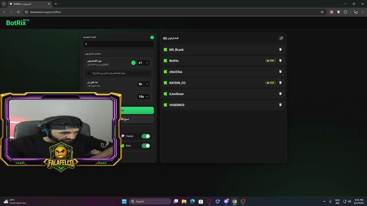Viewport: 367px width, 206px height.
Task: Open the tab search dropdown arrow
Action: 4,4
